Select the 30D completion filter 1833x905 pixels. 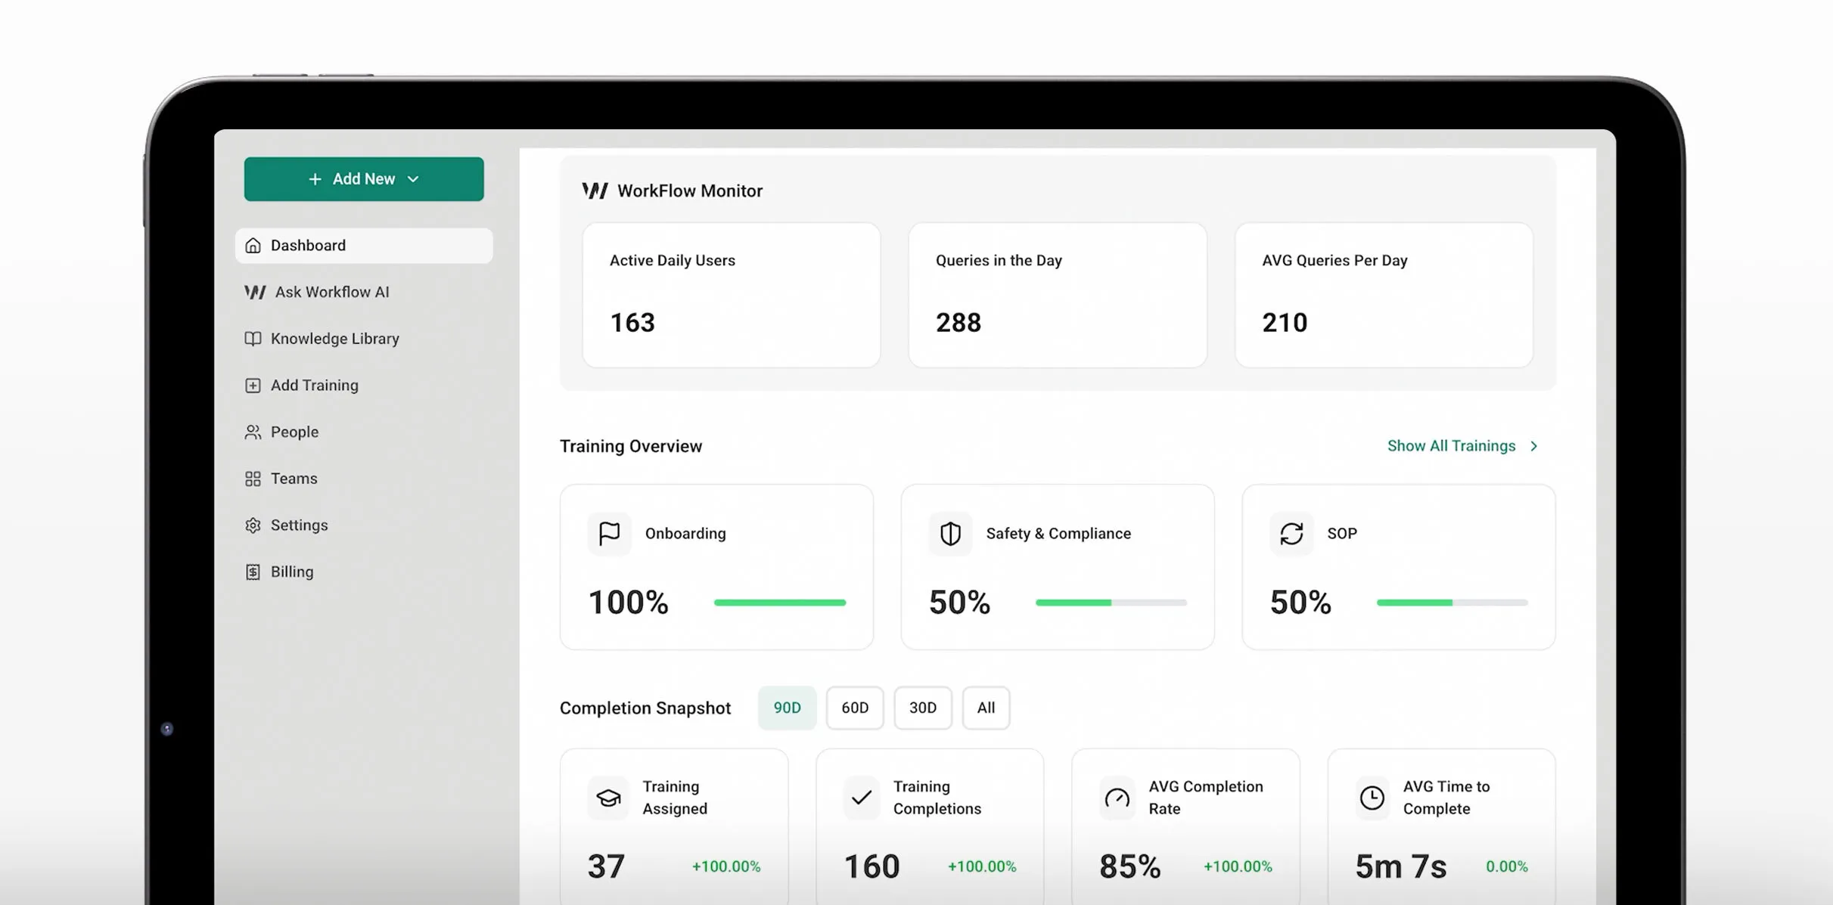coord(923,708)
